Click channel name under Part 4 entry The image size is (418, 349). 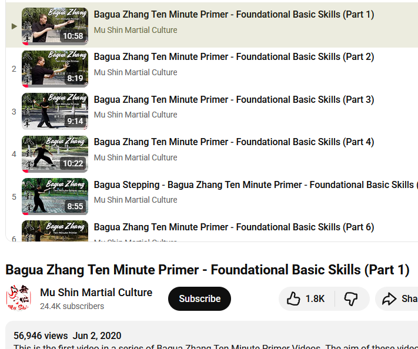[x=135, y=157]
